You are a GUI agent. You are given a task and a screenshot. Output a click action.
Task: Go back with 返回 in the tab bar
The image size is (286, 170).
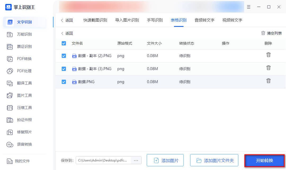click(x=67, y=20)
